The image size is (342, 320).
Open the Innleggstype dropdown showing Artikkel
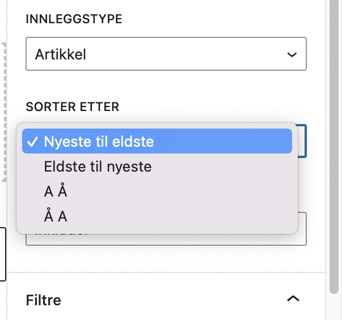pyautogui.click(x=166, y=54)
